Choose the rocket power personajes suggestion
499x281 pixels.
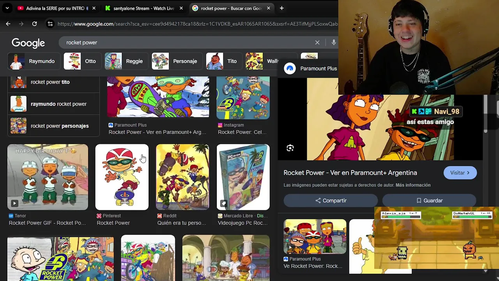click(x=53, y=126)
